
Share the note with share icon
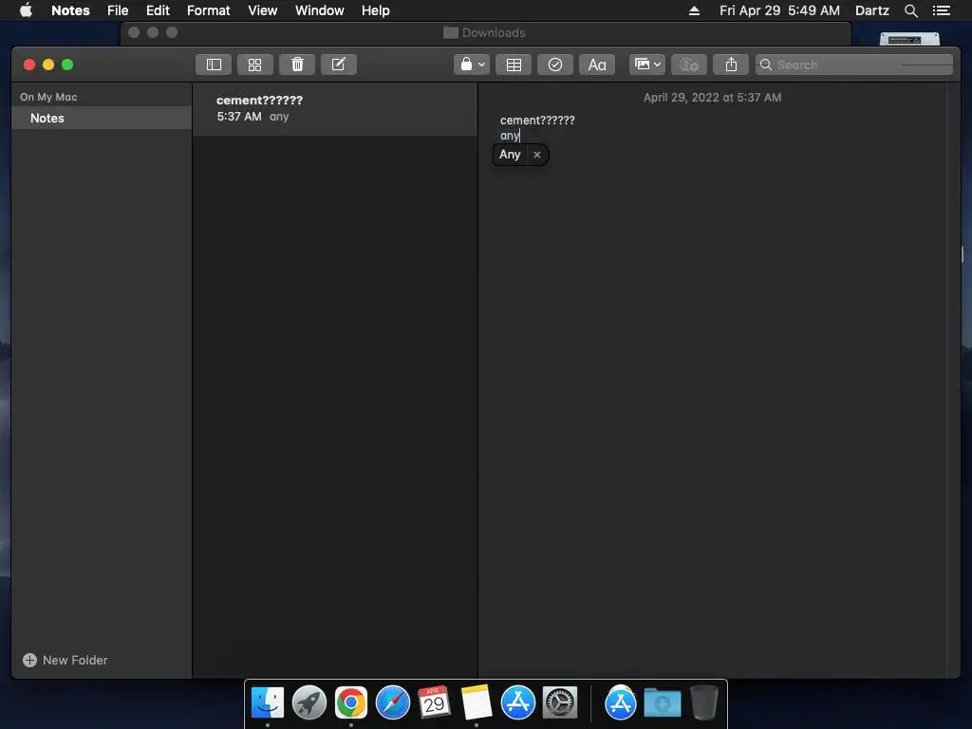click(x=731, y=65)
